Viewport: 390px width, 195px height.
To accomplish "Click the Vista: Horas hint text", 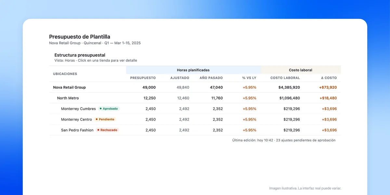I will point(96,60).
